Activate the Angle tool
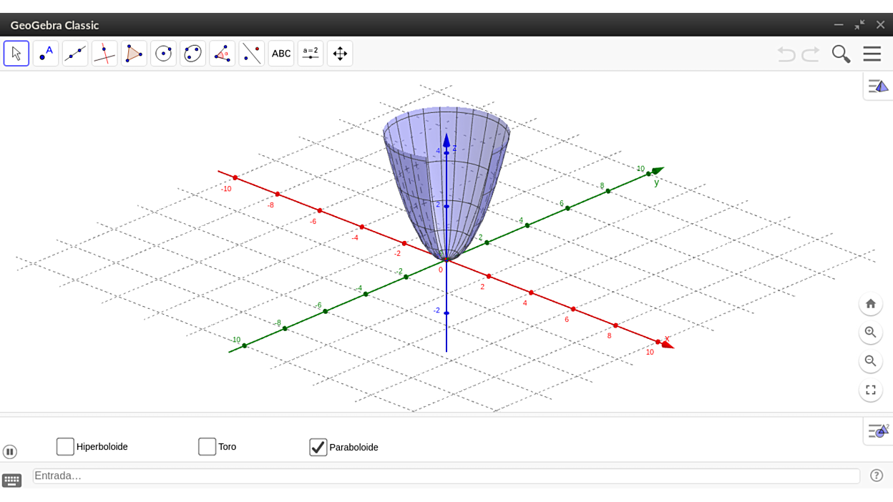The image size is (893, 502). pyautogui.click(x=222, y=53)
